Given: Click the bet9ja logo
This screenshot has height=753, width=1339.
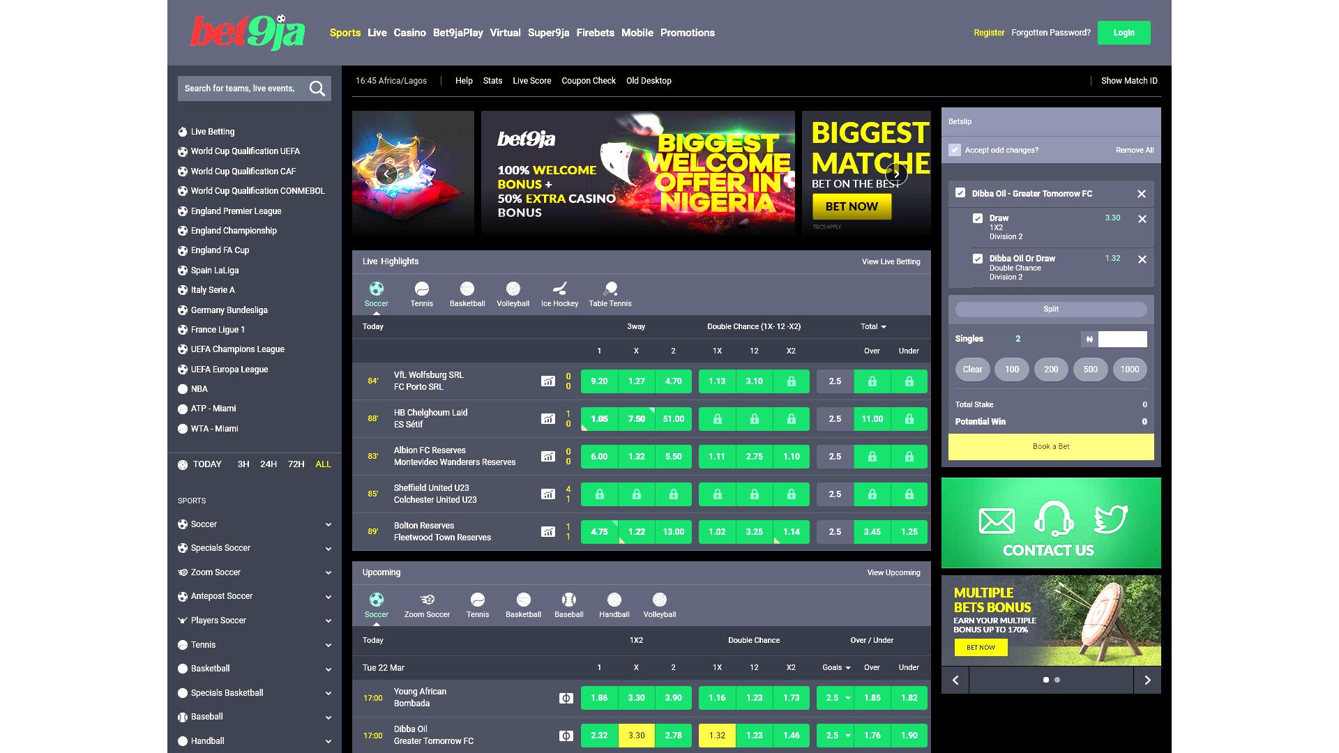Looking at the screenshot, I should click(x=248, y=32).
